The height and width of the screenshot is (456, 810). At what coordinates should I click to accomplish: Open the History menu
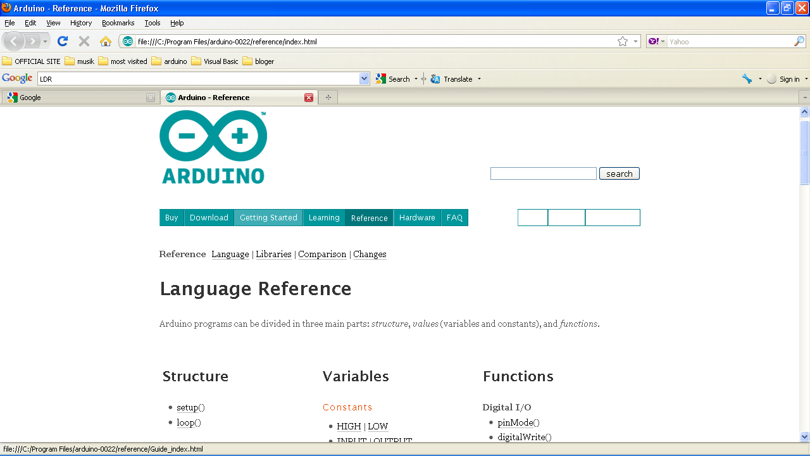click(x=81, y=23)
